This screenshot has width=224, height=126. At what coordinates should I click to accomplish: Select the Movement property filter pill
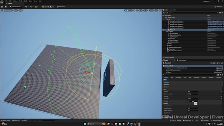point(197,77)
